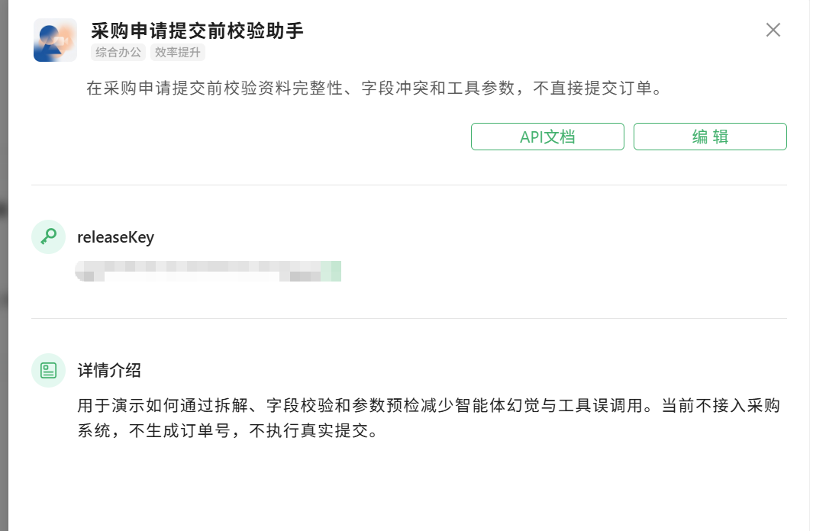Click the blurred releaseKey value
Screen dimensions: 813x531
point(208,272)
